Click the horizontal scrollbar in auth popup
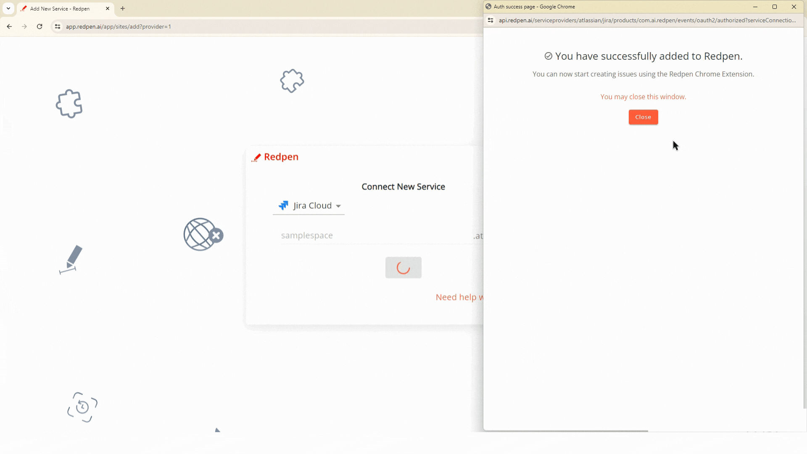Viewport: 807px width, 454px height. coord(566,431)
